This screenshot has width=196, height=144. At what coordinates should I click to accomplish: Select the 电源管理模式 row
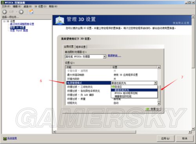click(x=89, y=83)
